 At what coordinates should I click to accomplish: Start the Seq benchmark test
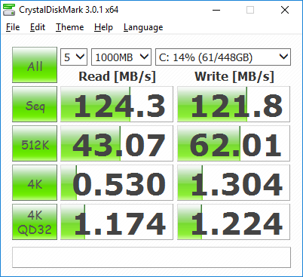(x=35, y=104)
